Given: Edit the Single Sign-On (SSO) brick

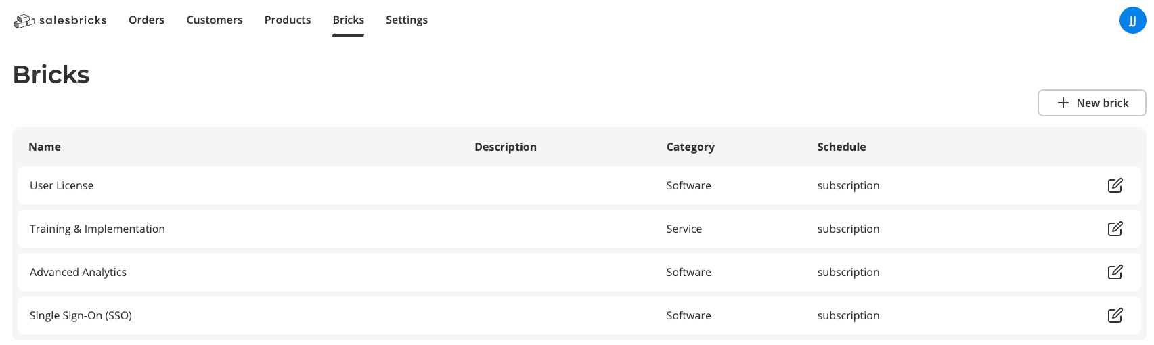Looking at the screenshot, I should (1115, 315).
